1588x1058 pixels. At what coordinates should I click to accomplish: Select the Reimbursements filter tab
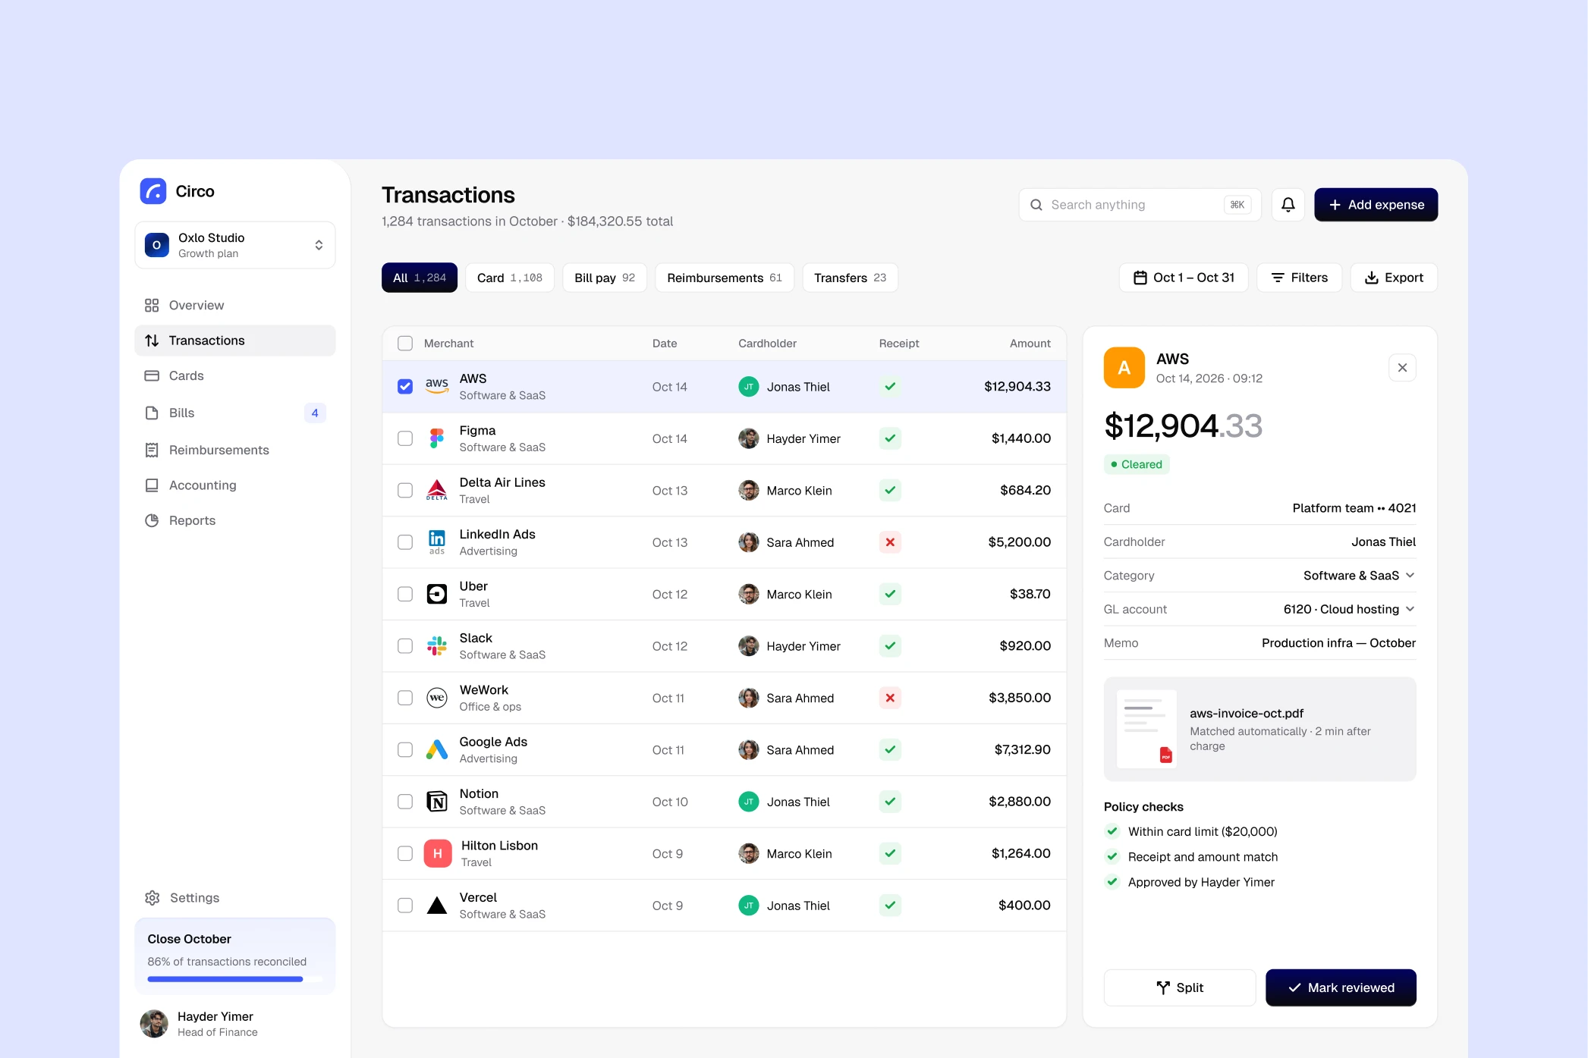click(x=724, y=278)
